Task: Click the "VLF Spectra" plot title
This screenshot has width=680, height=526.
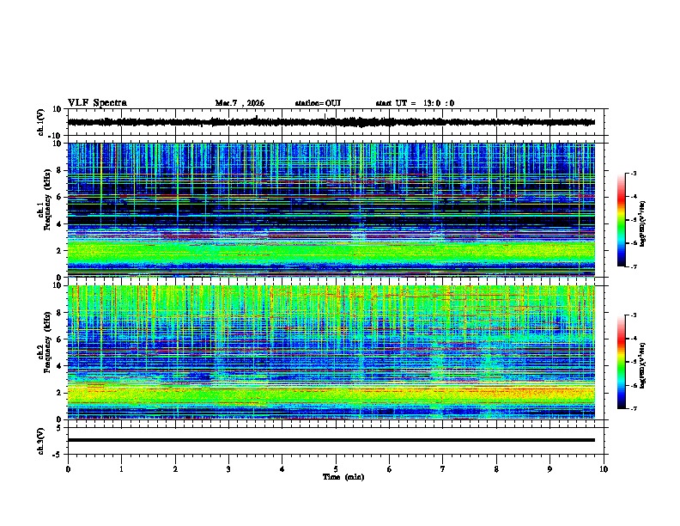Action: [x=97, y=103]
